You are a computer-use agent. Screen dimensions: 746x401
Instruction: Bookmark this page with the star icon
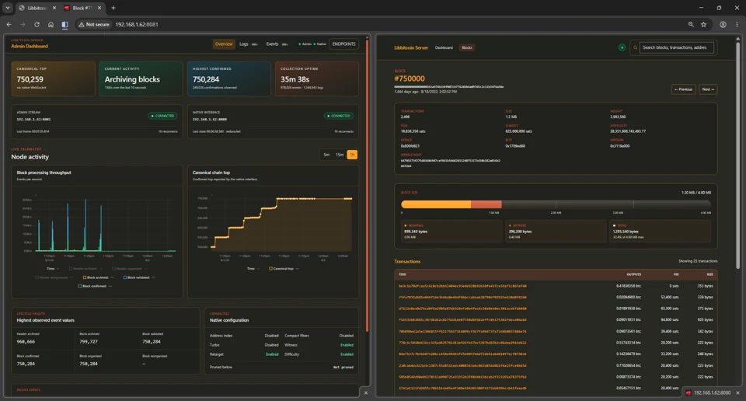[704, 24]
